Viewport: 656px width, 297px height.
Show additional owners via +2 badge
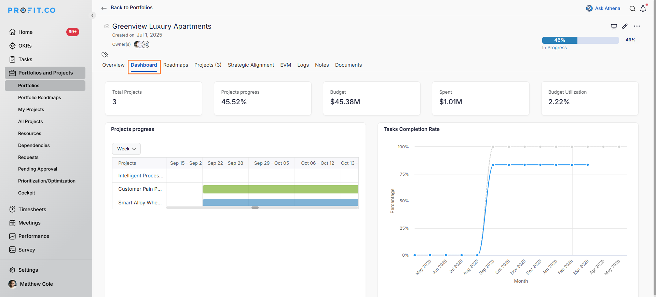(146, 44)
